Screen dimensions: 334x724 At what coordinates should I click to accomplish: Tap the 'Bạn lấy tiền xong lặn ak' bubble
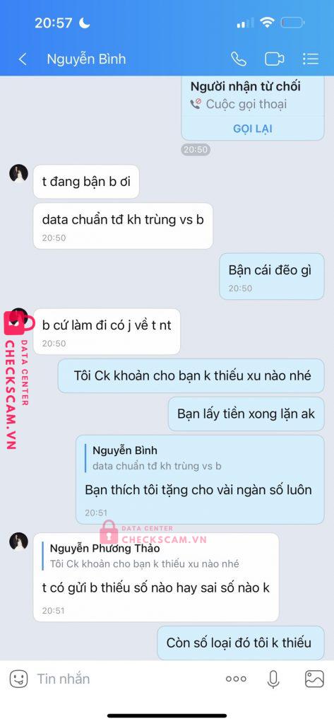(246, 414)
